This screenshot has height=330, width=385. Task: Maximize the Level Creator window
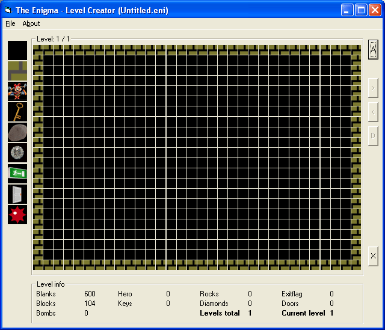tap(361, 10)
